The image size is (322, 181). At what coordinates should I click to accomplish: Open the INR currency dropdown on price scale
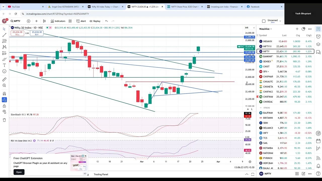tap(250, 28)
